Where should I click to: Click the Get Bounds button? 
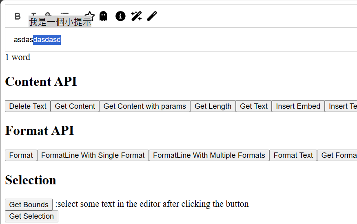pyautogui.click(x=29, y=205)
